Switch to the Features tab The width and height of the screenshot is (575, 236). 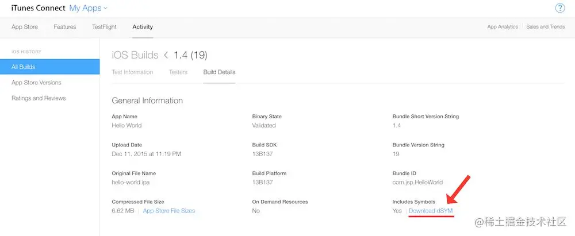point(65,27)
